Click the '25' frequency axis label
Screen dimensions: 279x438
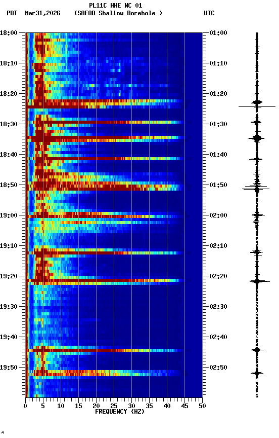click(114, 406)
